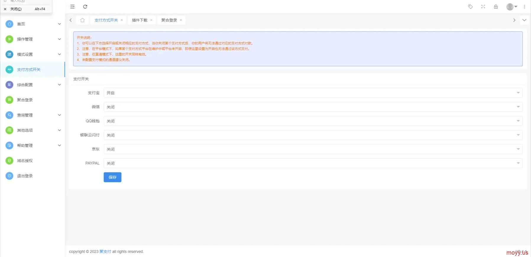
Task: Open the 聚支付 footer link
Action: tap(105, 252)
